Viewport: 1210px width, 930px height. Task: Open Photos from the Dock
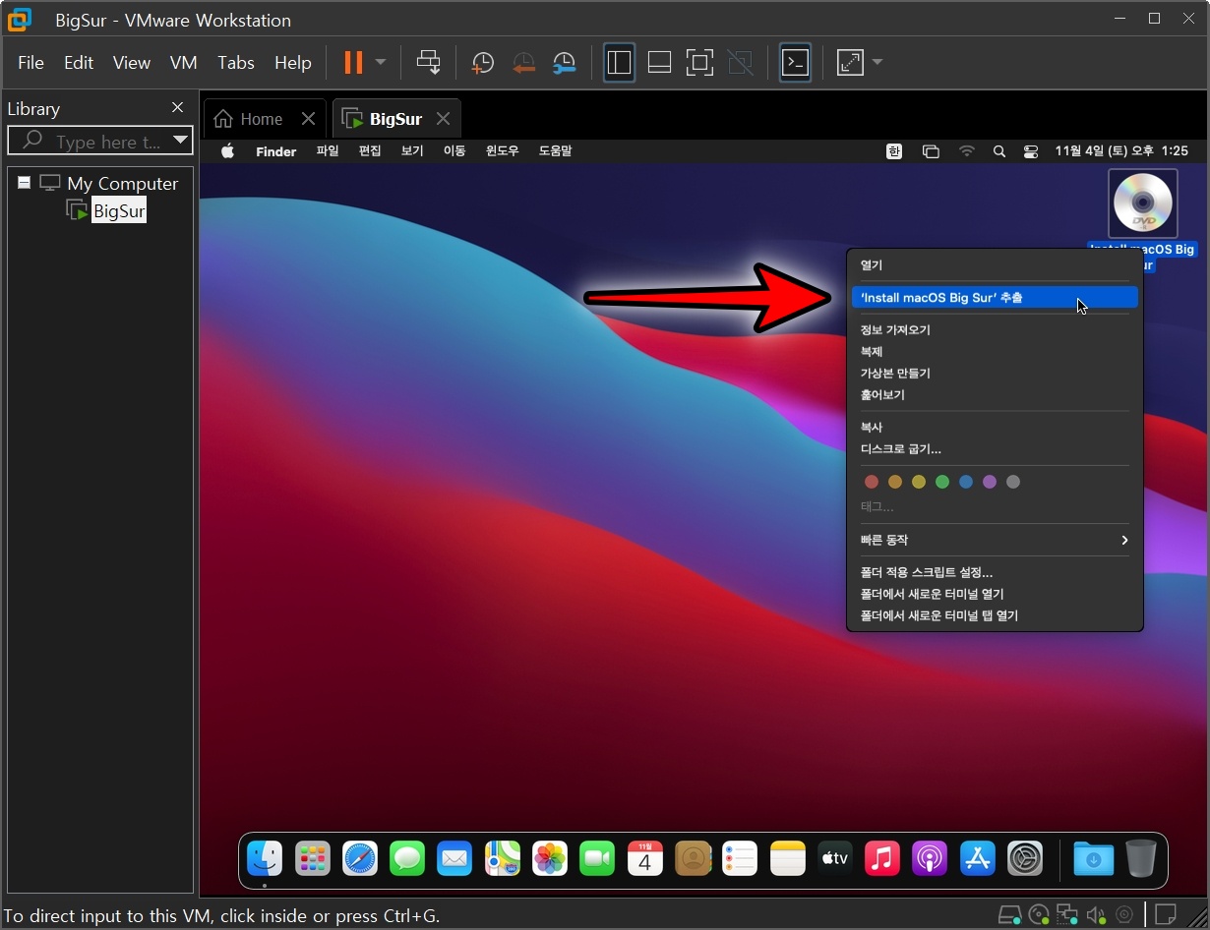(550, 858)
